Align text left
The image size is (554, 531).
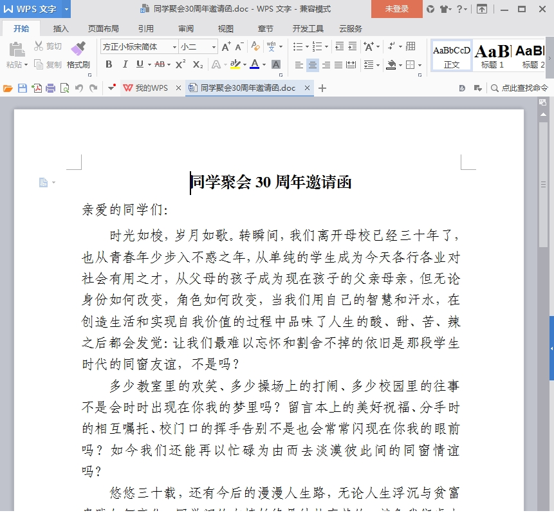(299, 65)
